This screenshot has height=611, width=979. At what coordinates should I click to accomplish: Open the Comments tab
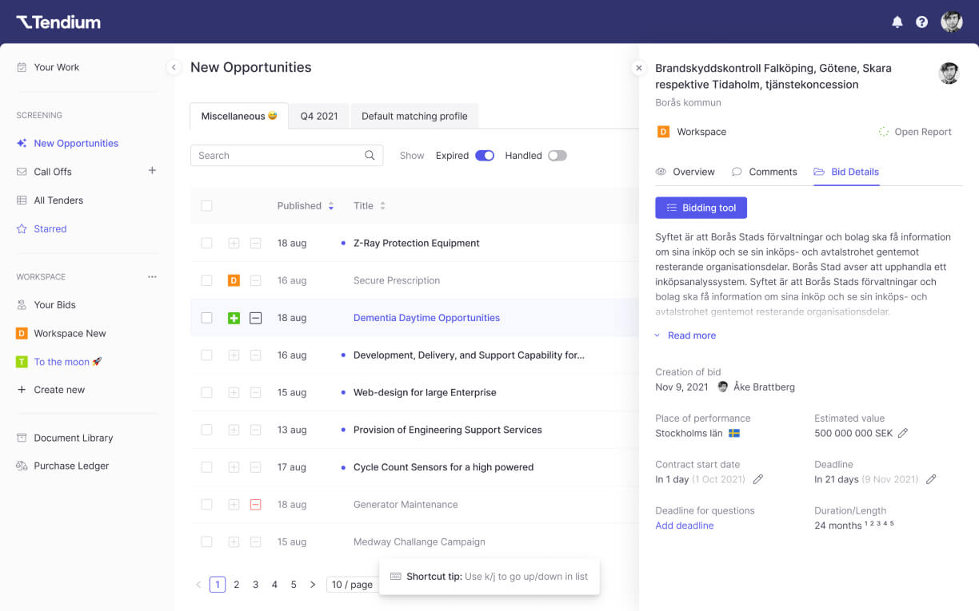point(765,172)
